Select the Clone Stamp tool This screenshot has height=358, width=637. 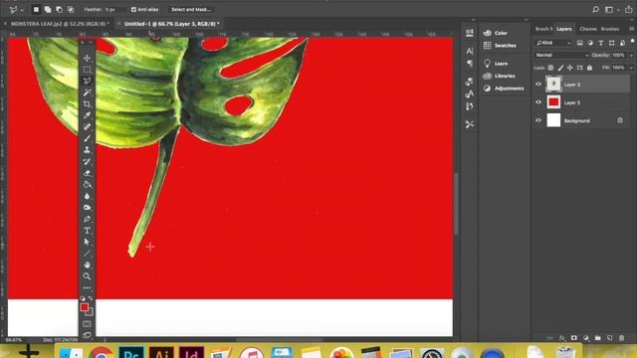(x=87, y=150)
